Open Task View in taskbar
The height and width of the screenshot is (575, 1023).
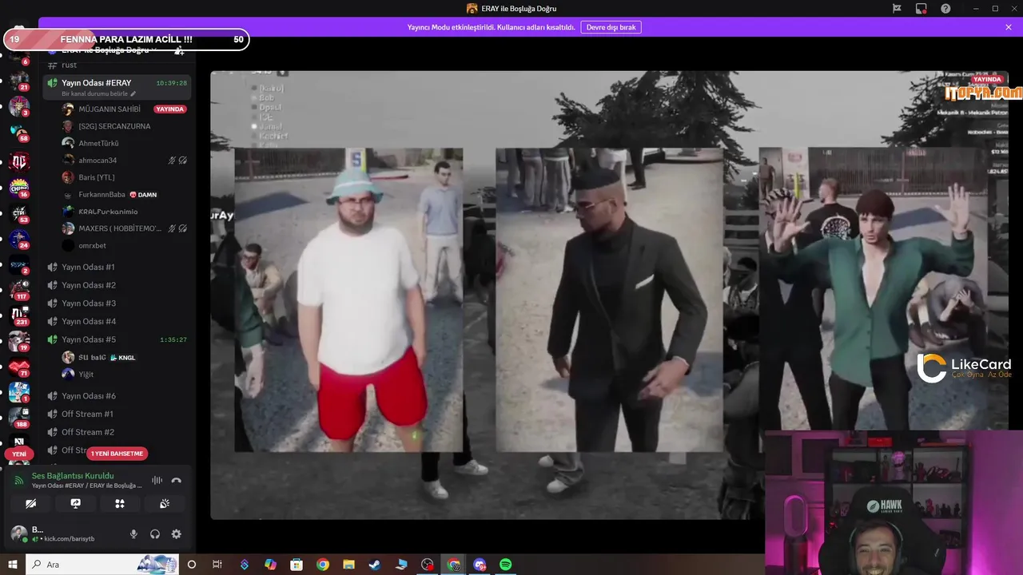click(x=217, y=565)
